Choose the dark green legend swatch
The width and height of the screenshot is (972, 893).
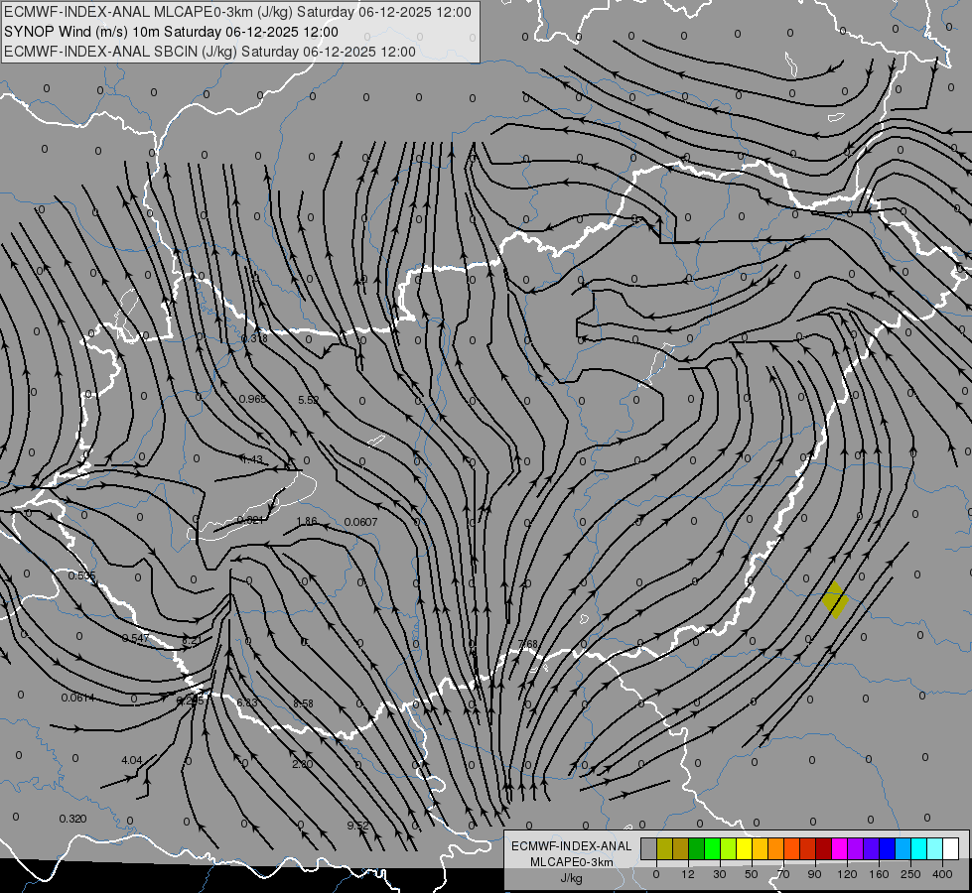click(x=696, y=848)
